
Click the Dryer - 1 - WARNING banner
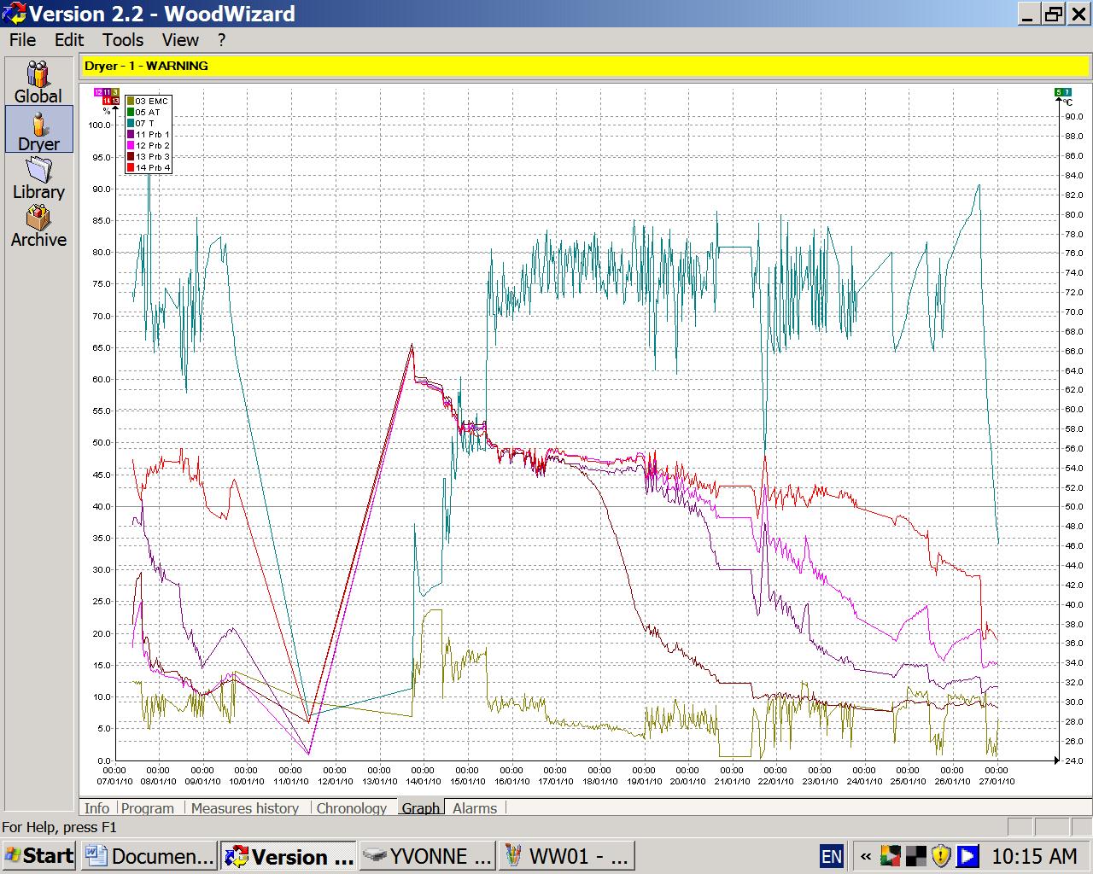tap(585, 66)
